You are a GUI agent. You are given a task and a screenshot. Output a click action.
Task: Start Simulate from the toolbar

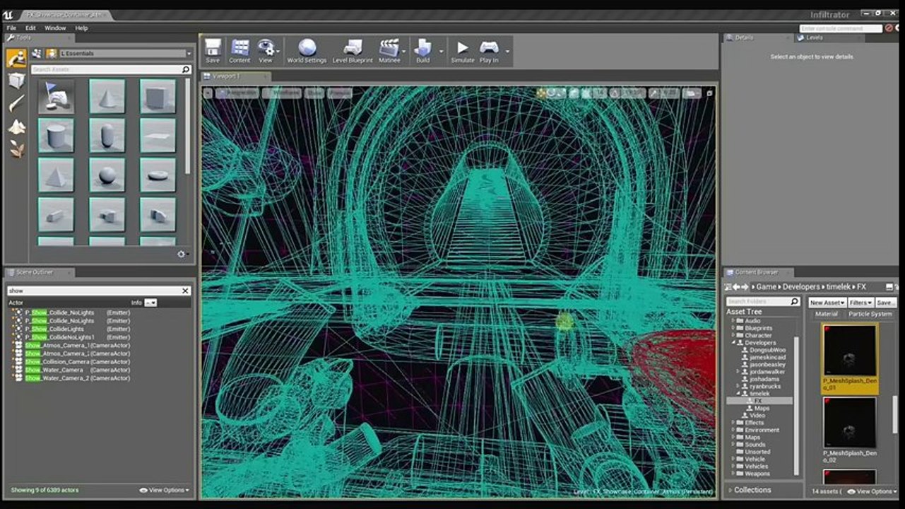click(x=463, y=51)
